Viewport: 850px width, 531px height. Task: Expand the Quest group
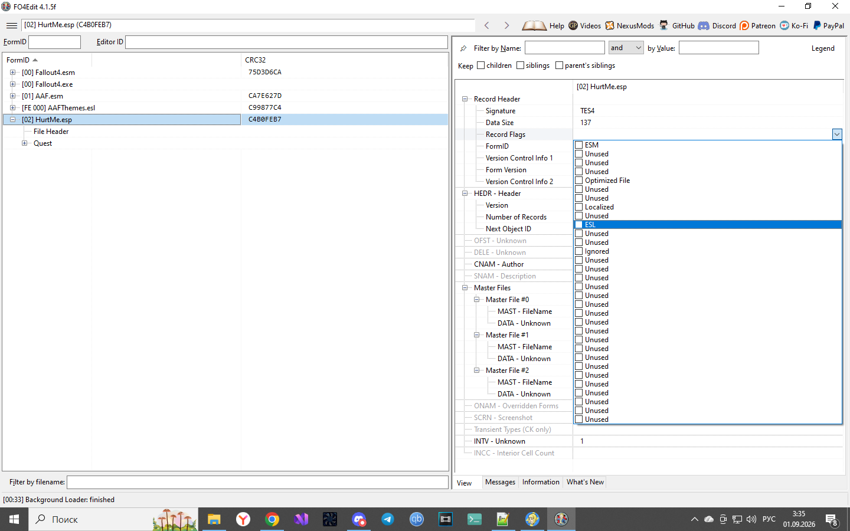pyautogui.click(x=24, y=143)
